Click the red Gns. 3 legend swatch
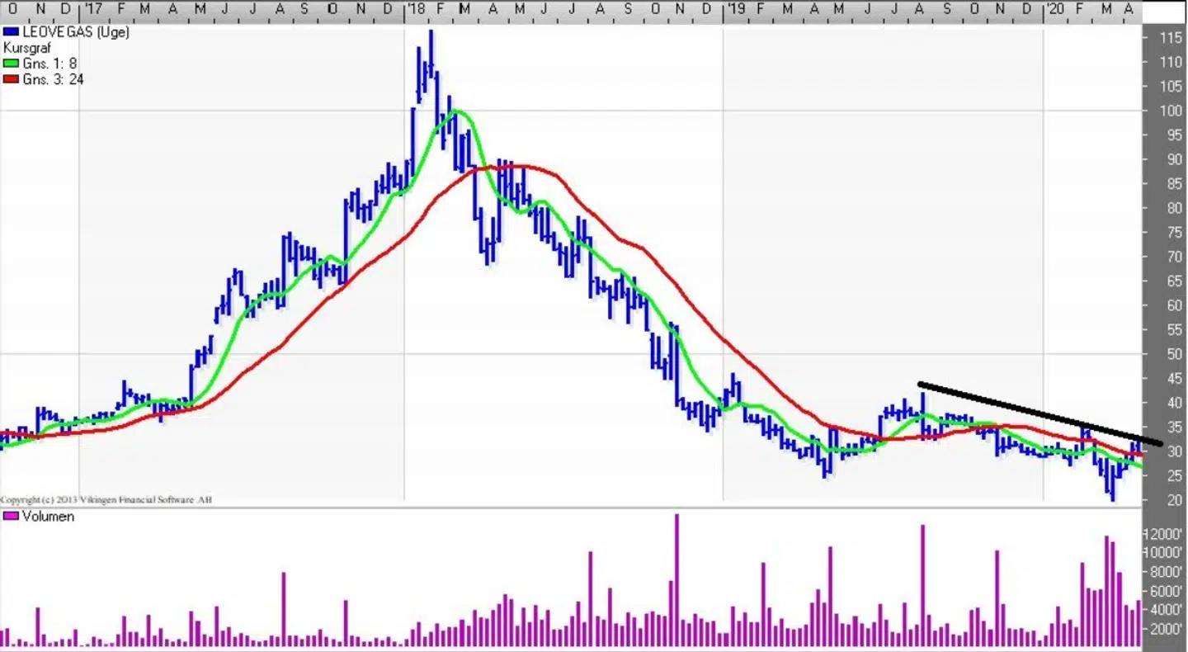Image resolution: width=1188 pixels, height=652 pixels. [9, 79]
